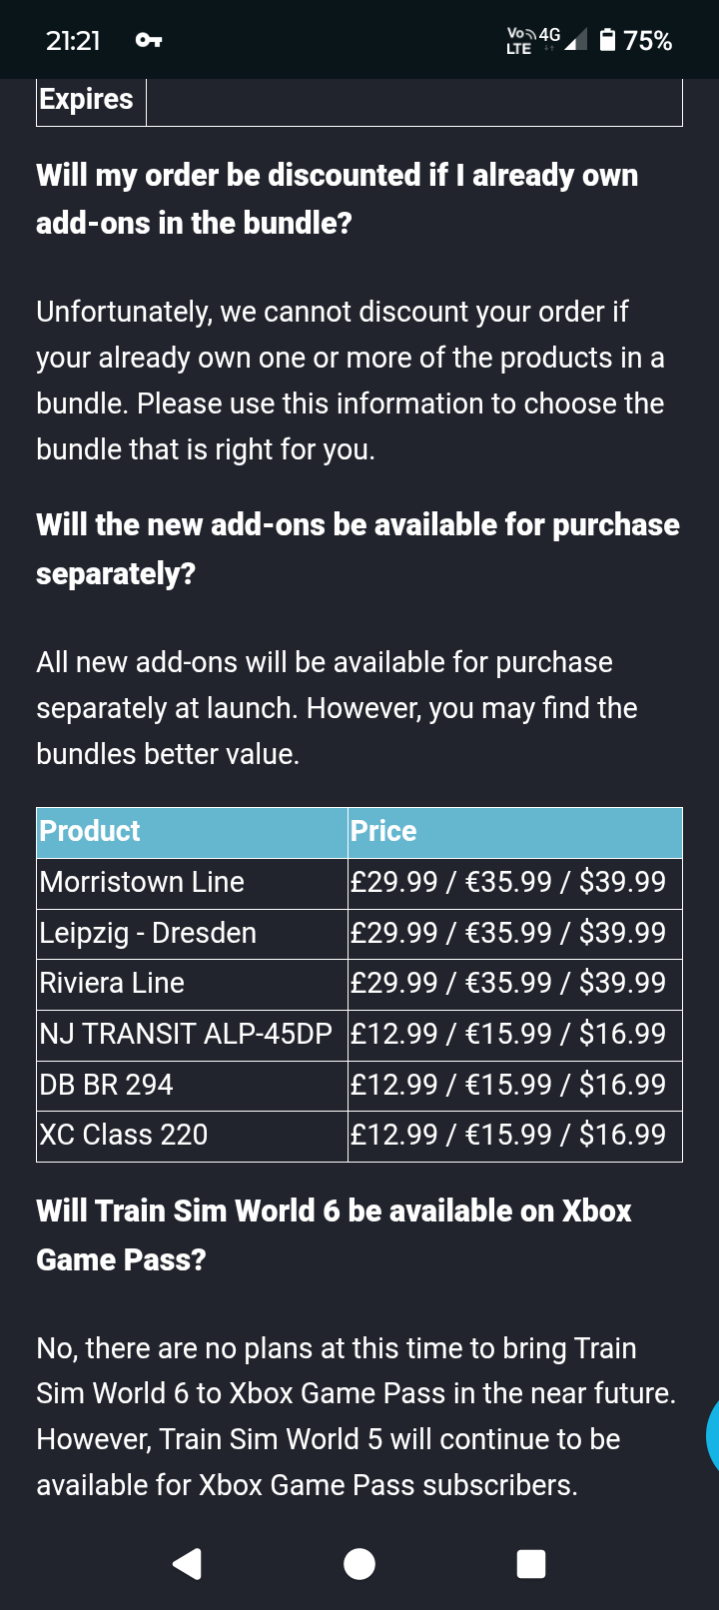Tap the NJ TRANSIT ALP-45DP row
Viewport: 719px width, 1610px height.
pos(186,1034)
